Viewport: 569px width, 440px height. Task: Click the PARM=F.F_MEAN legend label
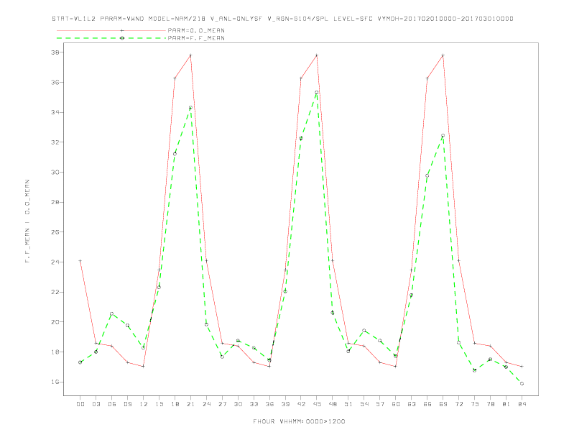(196, 38)
